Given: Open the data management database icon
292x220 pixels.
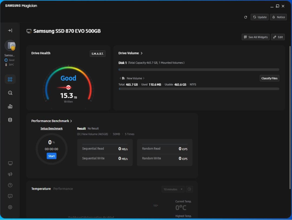Looking at the screenshot, I should coord(10,120).
